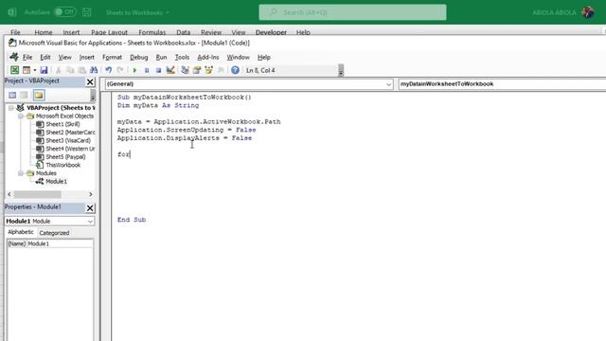
Task: Open VBA Help question mark icon
Action: [x=235, y=70]
